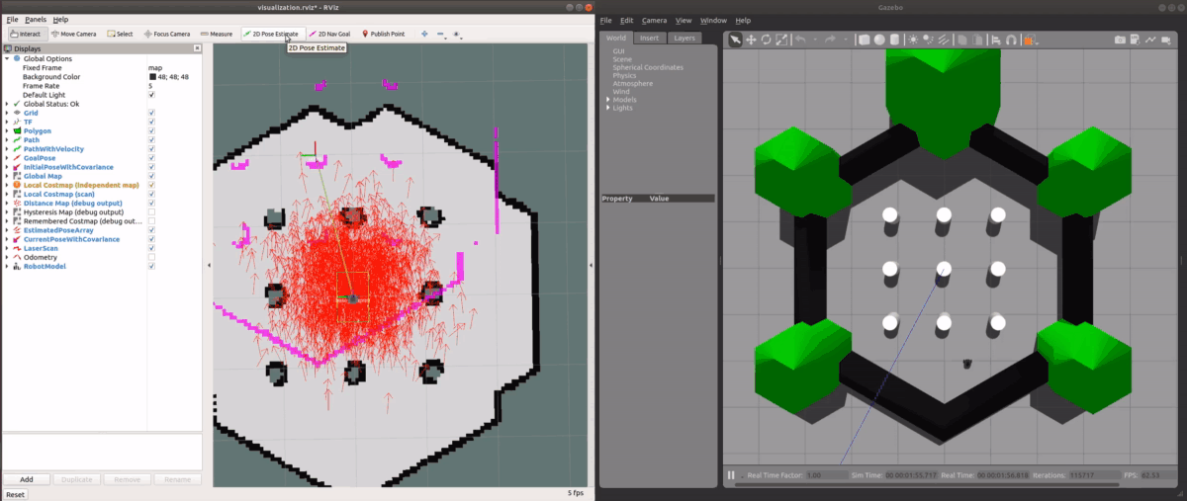Enable the Hysteresis Map display checkbox
This screenshot has height=501, width=1187.
tap(151, 211)
